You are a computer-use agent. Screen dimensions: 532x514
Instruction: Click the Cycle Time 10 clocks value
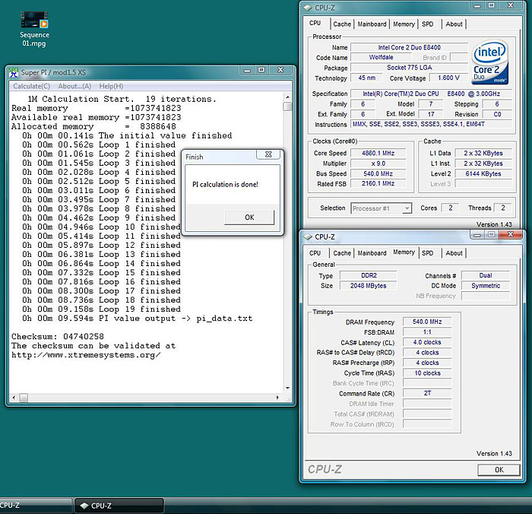pos(427,373)
